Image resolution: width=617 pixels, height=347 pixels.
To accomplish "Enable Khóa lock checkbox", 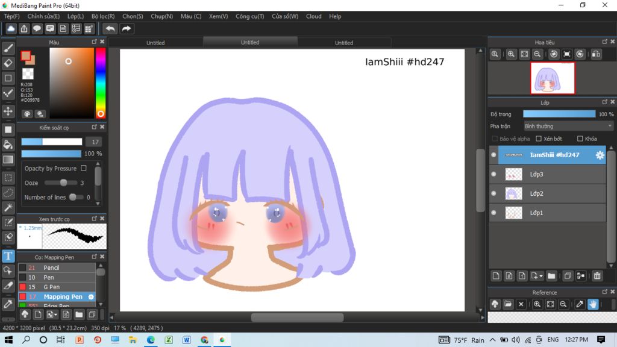I will coord(580,139).
